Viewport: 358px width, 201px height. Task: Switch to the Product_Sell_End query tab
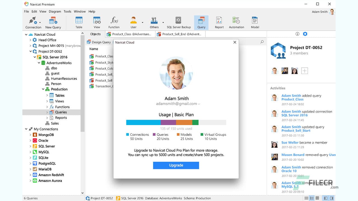(180, 34)
